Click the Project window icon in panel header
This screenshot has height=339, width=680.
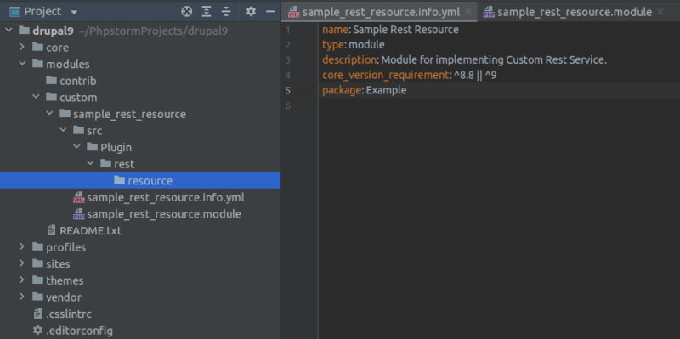pyautogui.click(x=15, y=12)
